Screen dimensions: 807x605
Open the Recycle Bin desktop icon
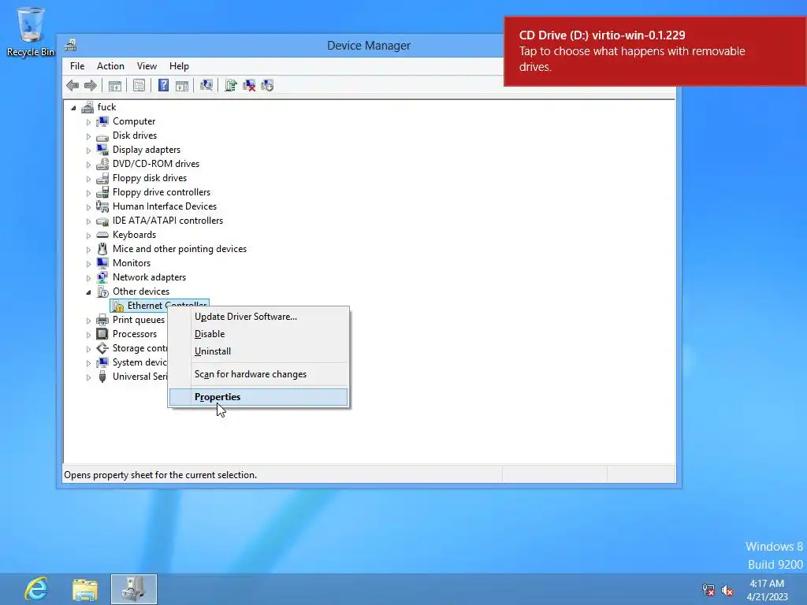(31, 31)
